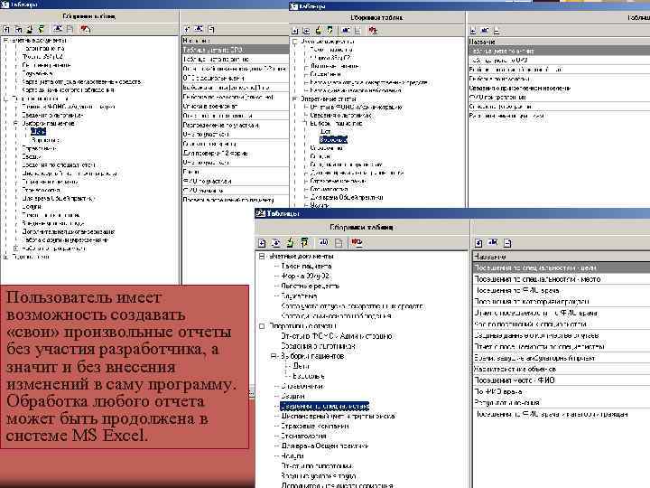Click the remove-page icon above front window's Название list
The height and width of the screenshot is (488, 650).
pyautogui.click(x=507, y=243)
